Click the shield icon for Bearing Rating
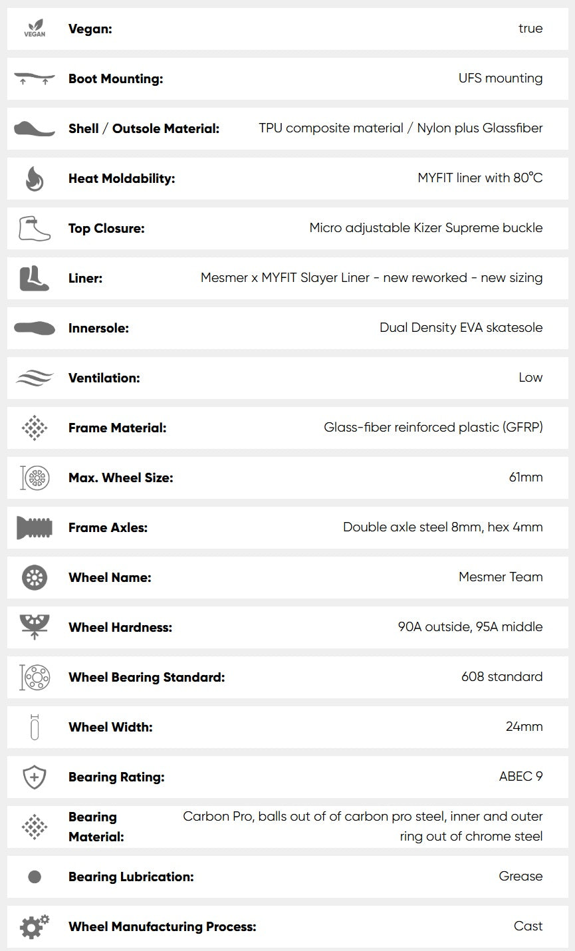The width and height of the screenshot is (575, 951). tap(35, 777)
